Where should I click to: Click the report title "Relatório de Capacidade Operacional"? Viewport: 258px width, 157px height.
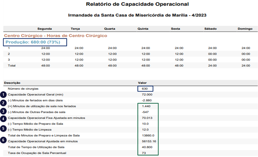tap(137, 4)
